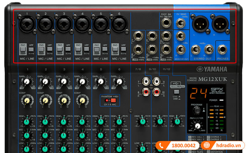Click the FX SEND output jack
Viewport: 246px width, 153px height.
click(x=181, y=23)
